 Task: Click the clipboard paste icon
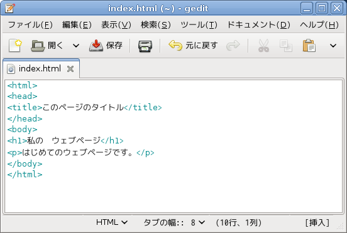coord(309,45)
